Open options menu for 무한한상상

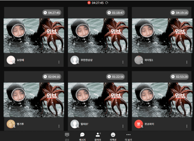pos(123,62)
